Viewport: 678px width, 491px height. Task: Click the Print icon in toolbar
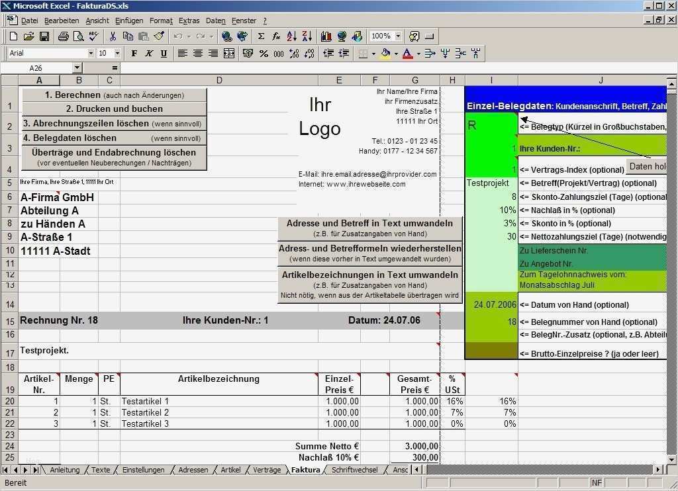coord(64,36)
